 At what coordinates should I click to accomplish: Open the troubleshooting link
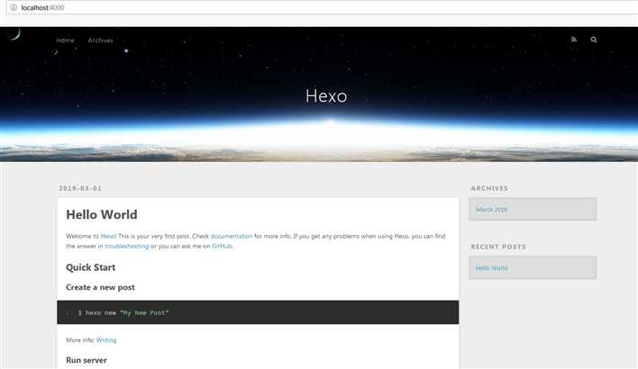(127, 246)
